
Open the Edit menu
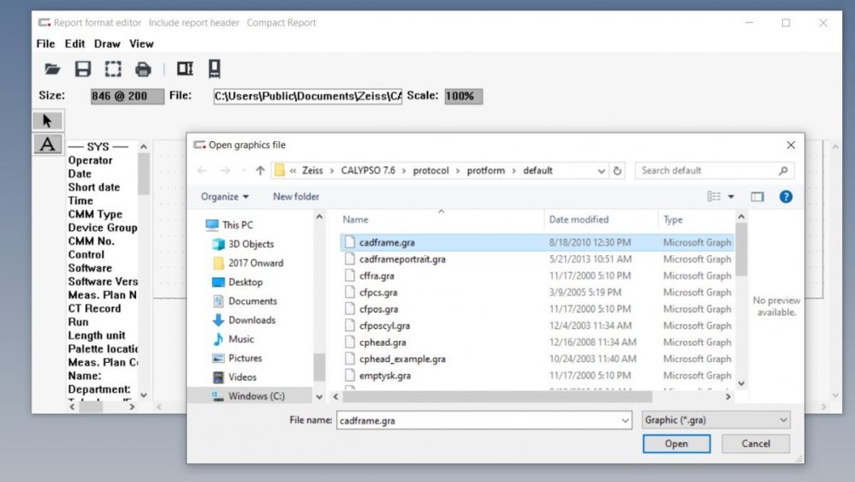click(74, 44)
